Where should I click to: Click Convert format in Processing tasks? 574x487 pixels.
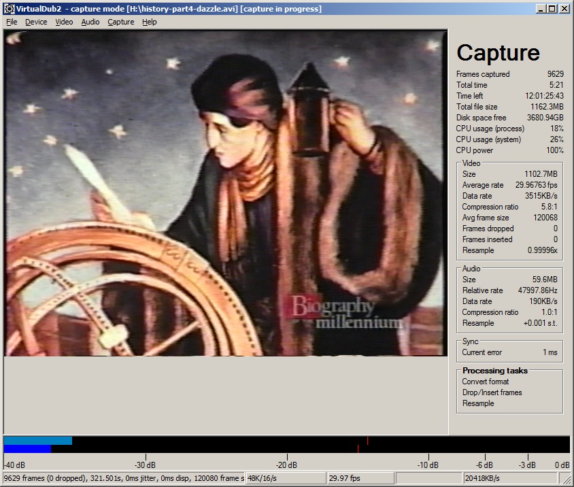pyautogui.click(x=485, y=382)
